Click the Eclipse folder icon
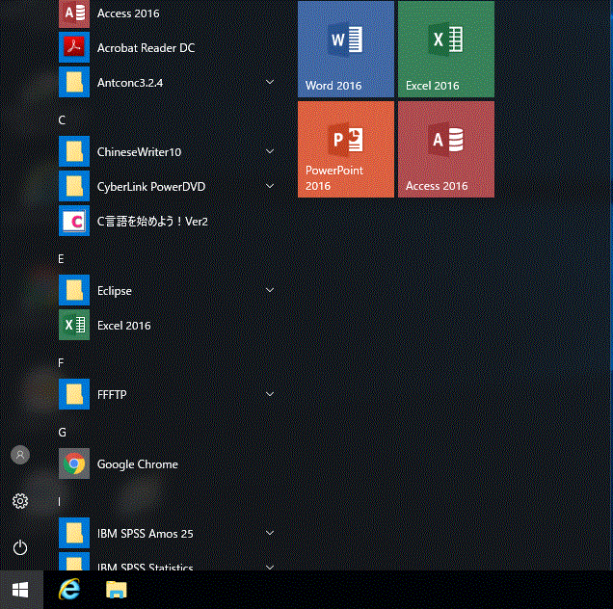This screenshot has width=613, height=609. click(x=74, y=290)
